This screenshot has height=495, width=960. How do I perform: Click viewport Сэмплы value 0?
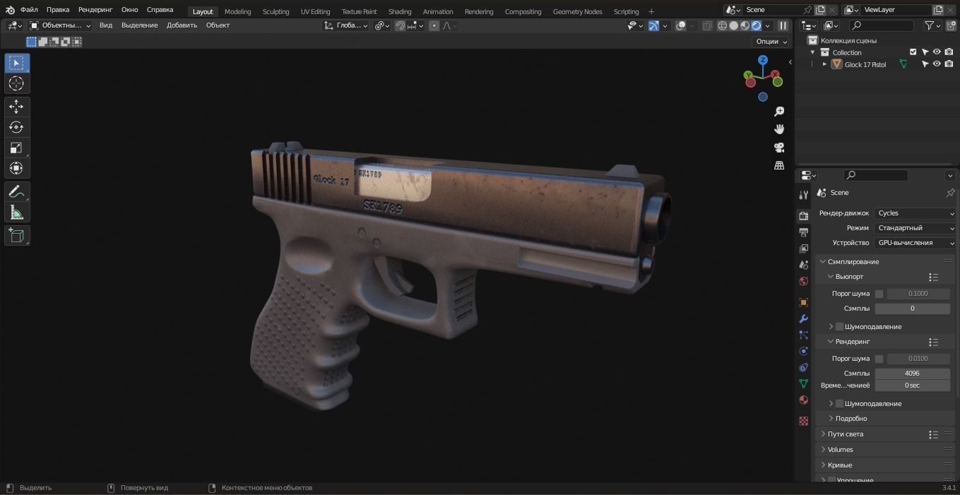pyautogui.click(x=912, y=309)
